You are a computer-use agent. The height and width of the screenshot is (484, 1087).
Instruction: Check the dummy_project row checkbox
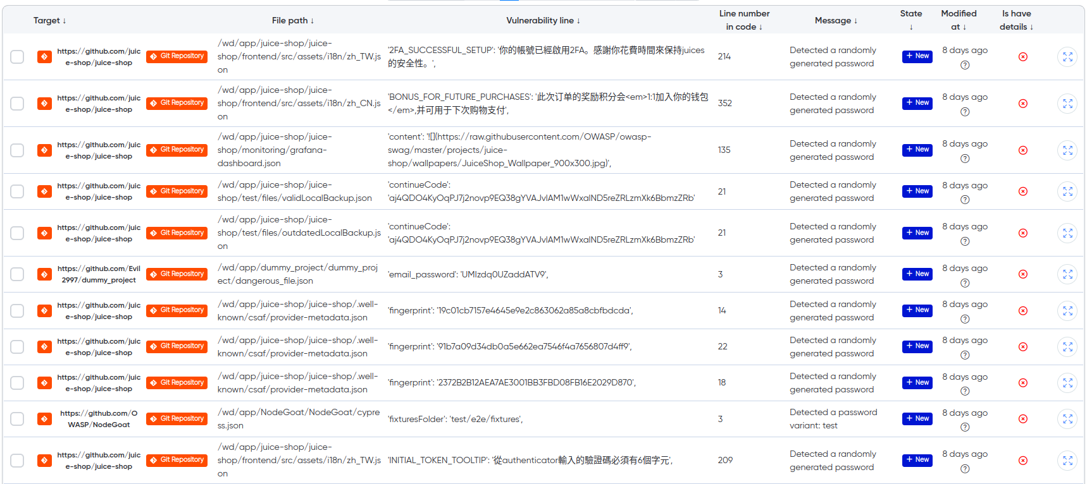pos(17,274)
